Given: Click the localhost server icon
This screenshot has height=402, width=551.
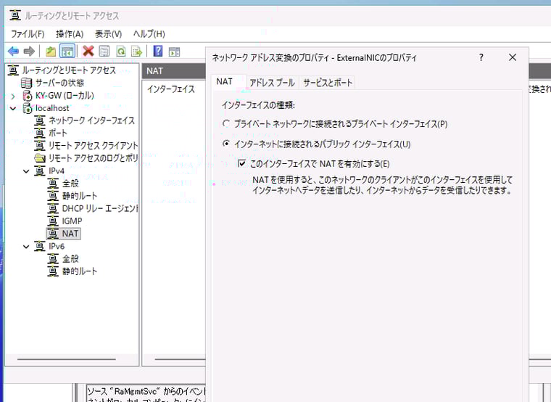Looking at the screenshot, I should click(x=27, y=108).
